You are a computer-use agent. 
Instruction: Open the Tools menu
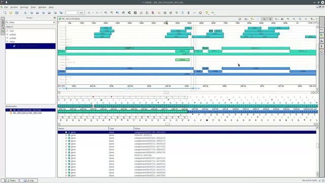(x=34, y=7)
